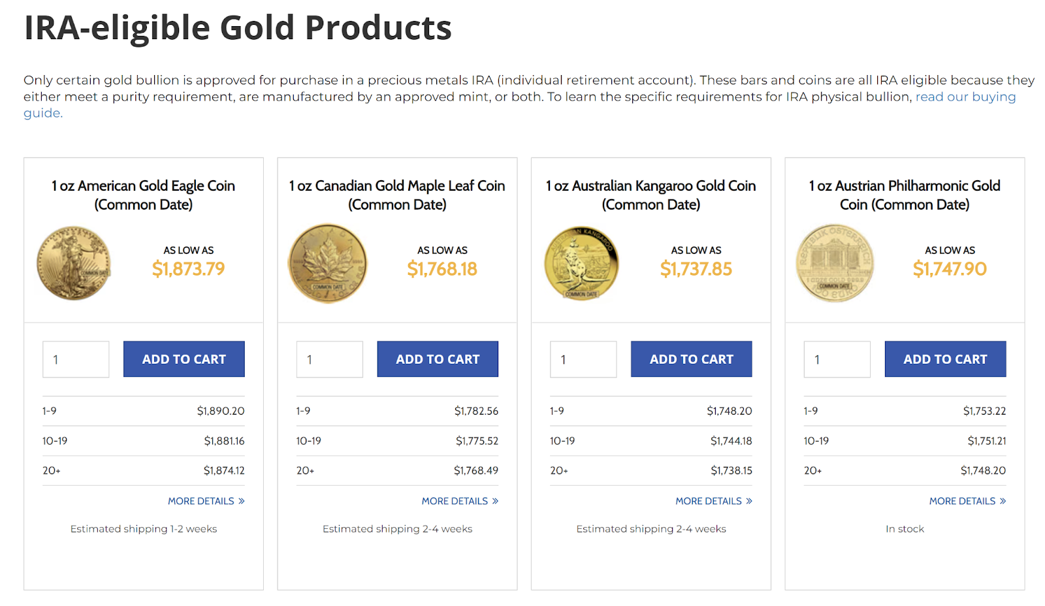This screenshot has width=1045, height=606.
Task: Open More Details for Australian Kangaroo coin
Action: tap(713, 501)
